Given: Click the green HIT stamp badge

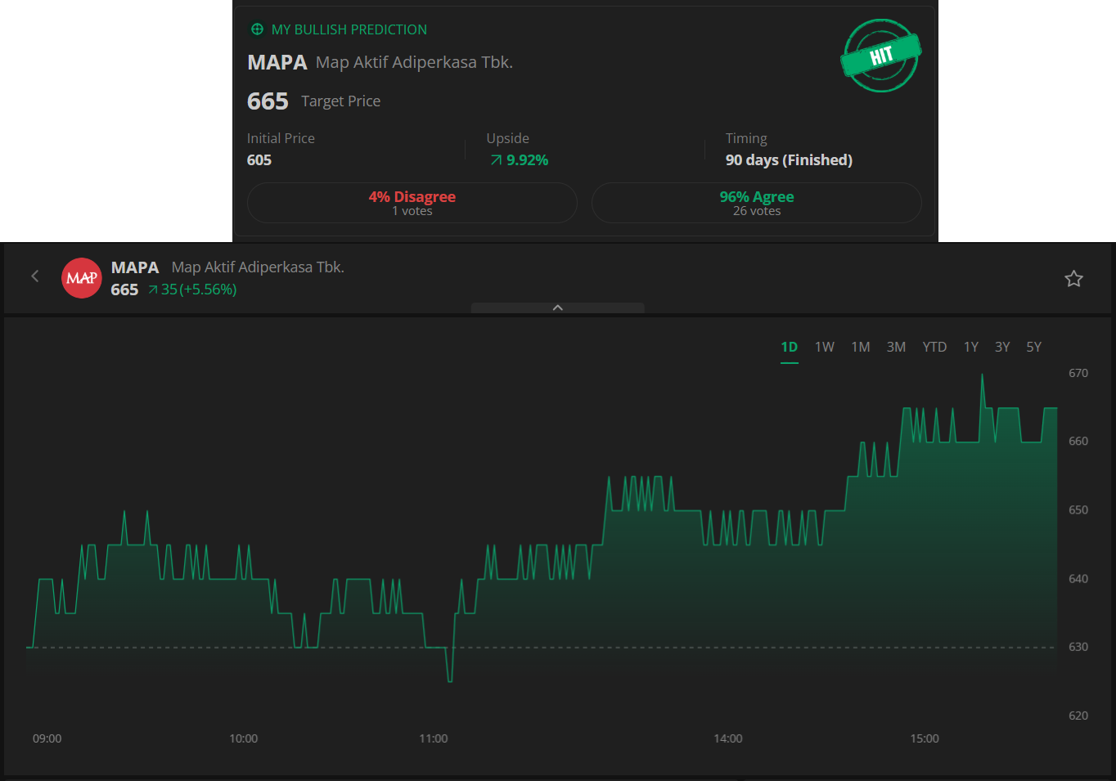Looking at the screenshot, I should [881, 56].
